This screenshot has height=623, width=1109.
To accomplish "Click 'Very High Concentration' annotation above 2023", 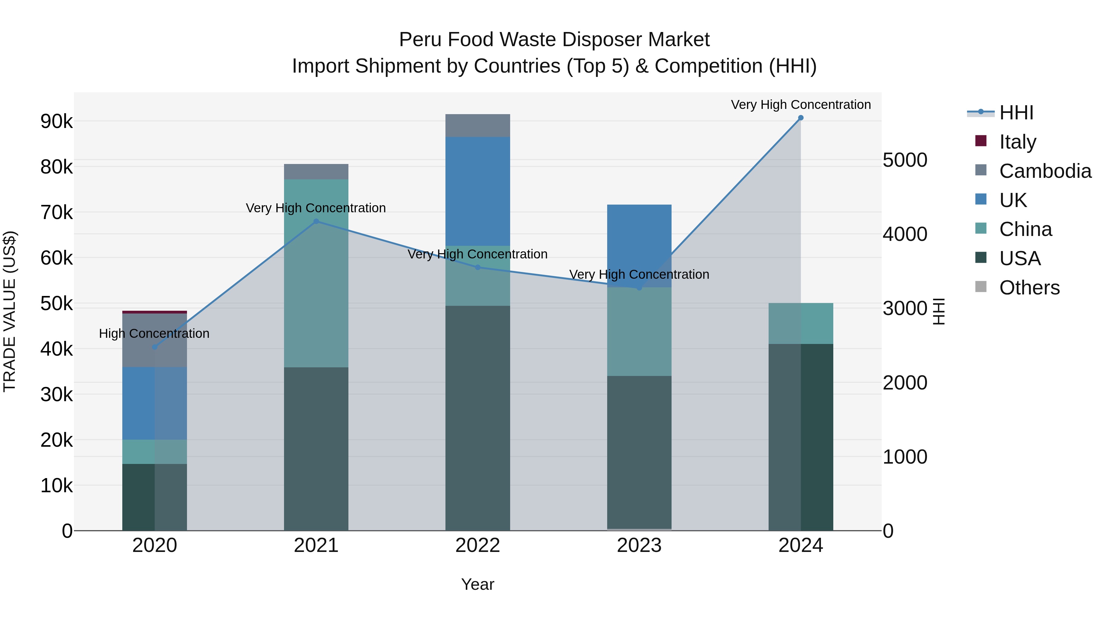I will point(639,274).
